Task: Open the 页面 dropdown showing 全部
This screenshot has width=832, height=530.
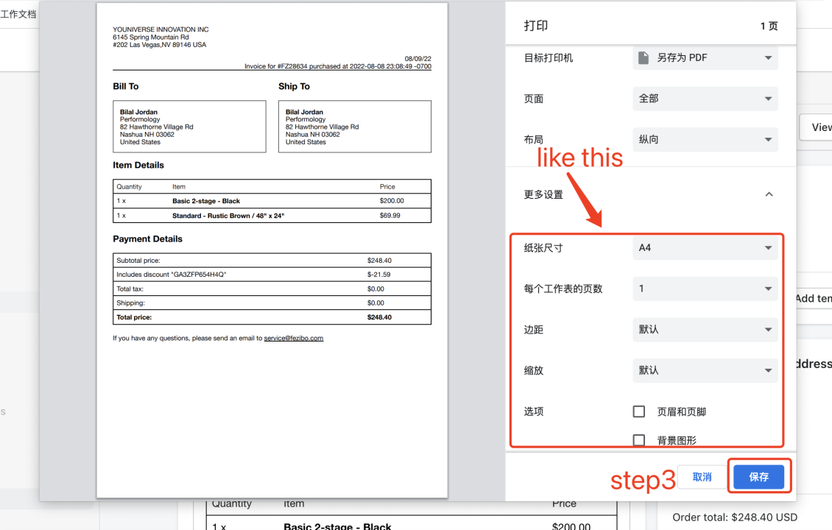Action: point(705,99)
